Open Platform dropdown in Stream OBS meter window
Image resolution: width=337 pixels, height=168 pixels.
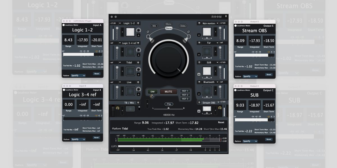pyautogui.click(x=250, y=76)
